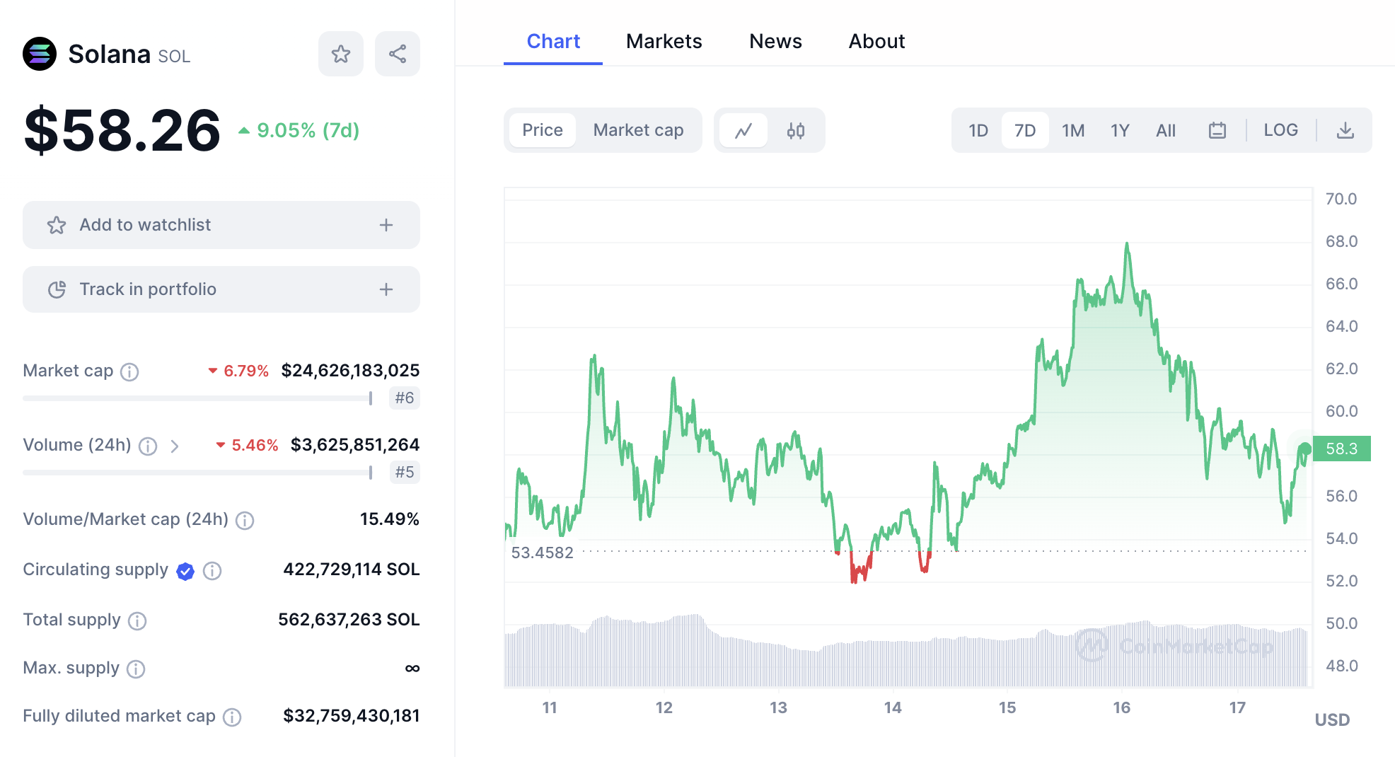Click the star favorite icon near Solana
Screen dimensions: 1395x757
click(340, 54)
